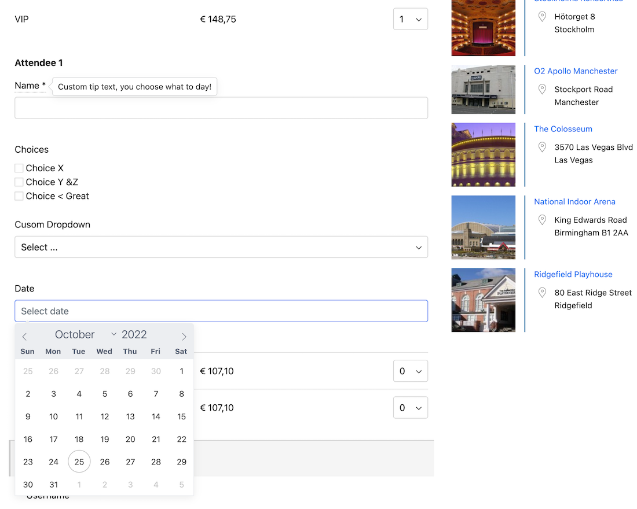Go to previous month in calendar
The height and width of the screenshot is (509, 637).
coord(24,337)
